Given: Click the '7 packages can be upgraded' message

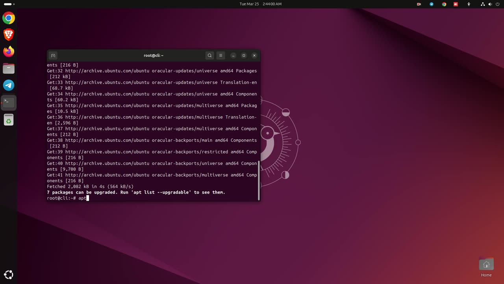Looking at the screenshot, I should click(136, 192).
